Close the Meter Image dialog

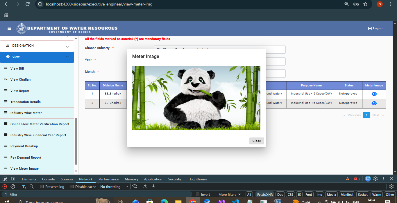click(x=257, y=141)
